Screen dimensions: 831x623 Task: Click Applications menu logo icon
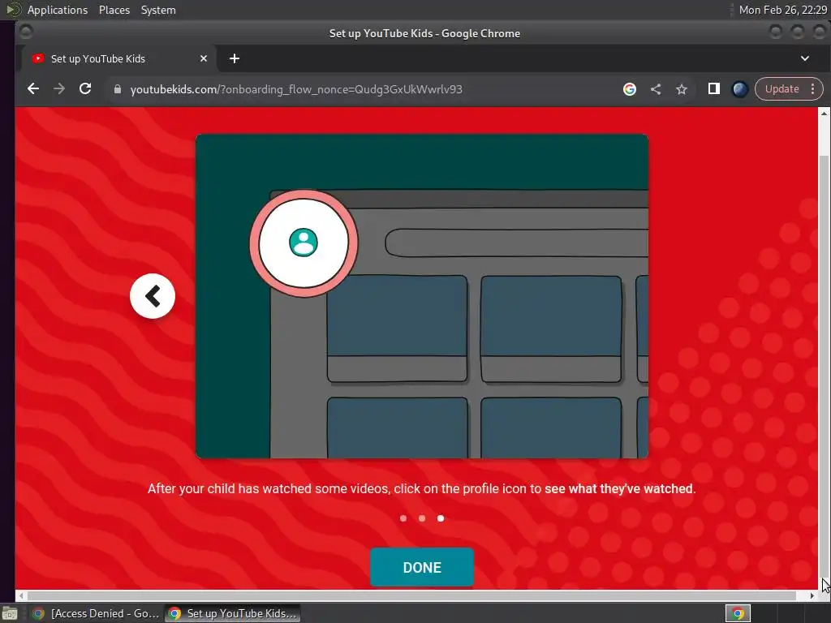(13, 10)
